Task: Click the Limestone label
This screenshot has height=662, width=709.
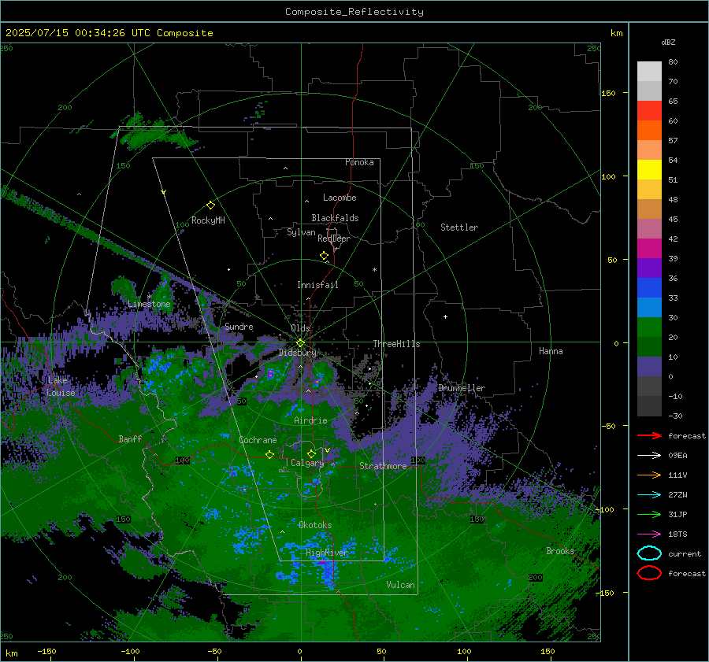Action: click(x=149, y=304)
